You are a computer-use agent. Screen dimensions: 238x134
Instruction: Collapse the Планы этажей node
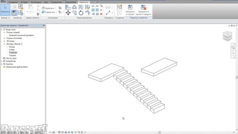pos(4,32)
